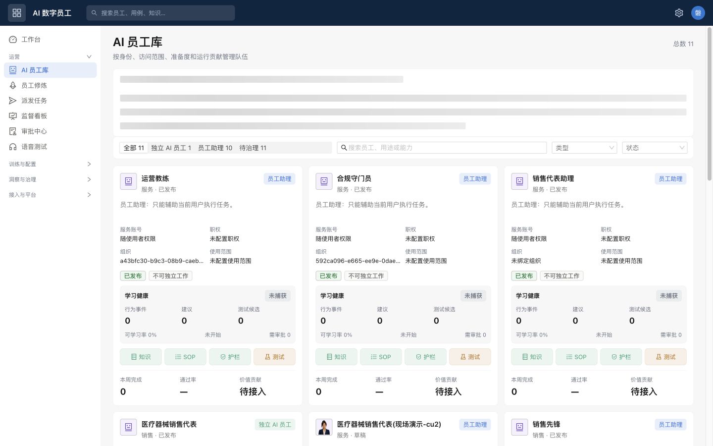
Task: Open the user avatar menu
Action: [x=698, y=13]
